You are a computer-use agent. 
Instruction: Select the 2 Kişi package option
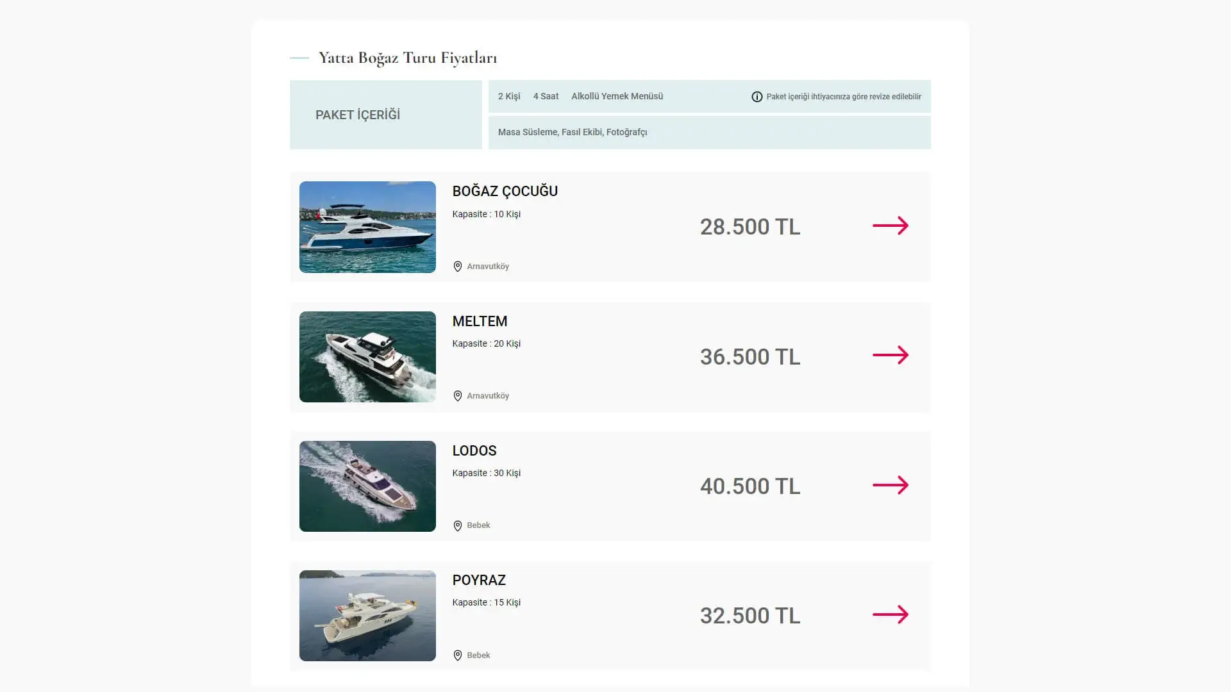pos(508,96)
